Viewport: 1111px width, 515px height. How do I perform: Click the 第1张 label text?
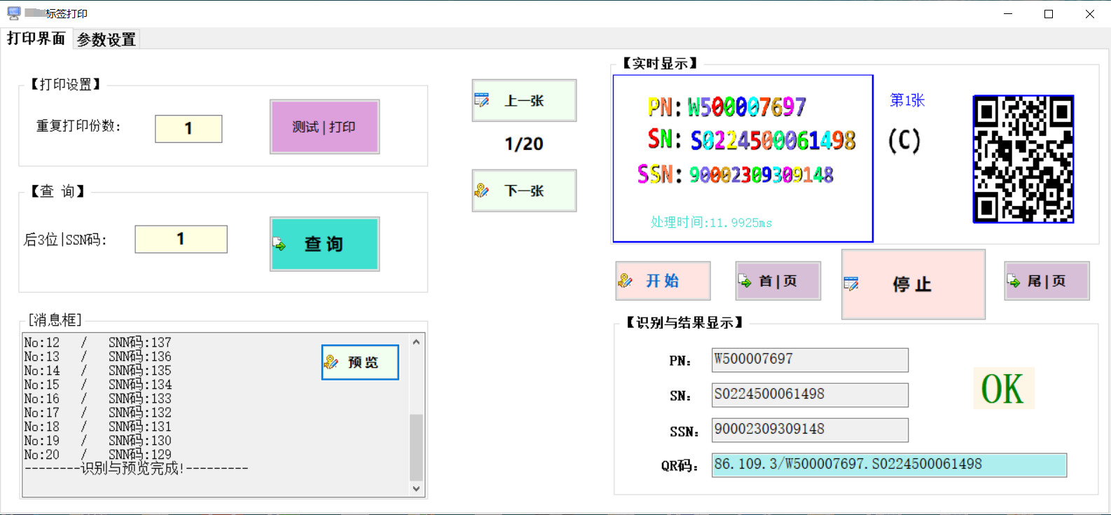[907, 100]
